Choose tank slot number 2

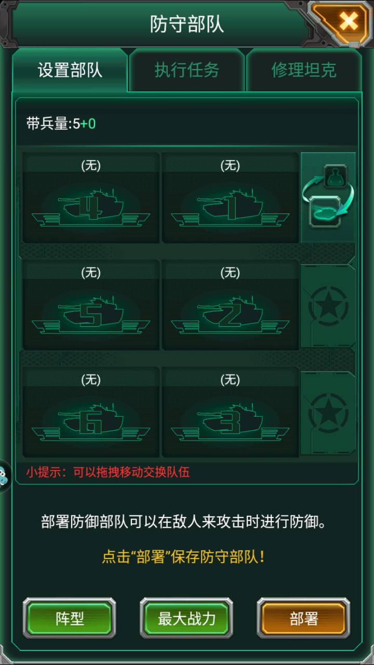230,305
